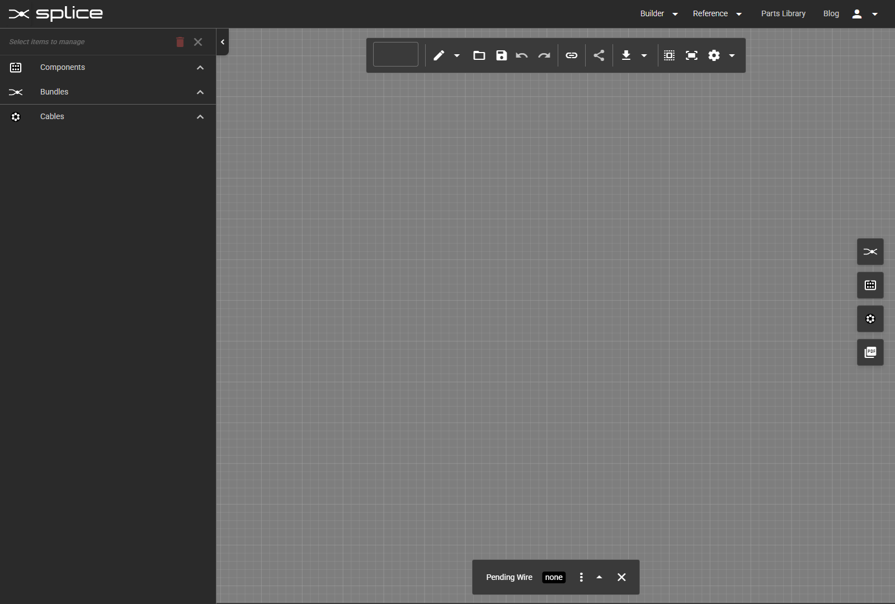Open the settings gear dropdown arrow
The image size is (895, 604).
[x=731, y=55]
